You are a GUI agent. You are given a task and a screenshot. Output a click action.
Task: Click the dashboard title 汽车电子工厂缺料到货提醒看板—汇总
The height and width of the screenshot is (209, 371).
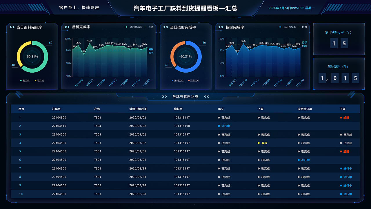(185, 8)
